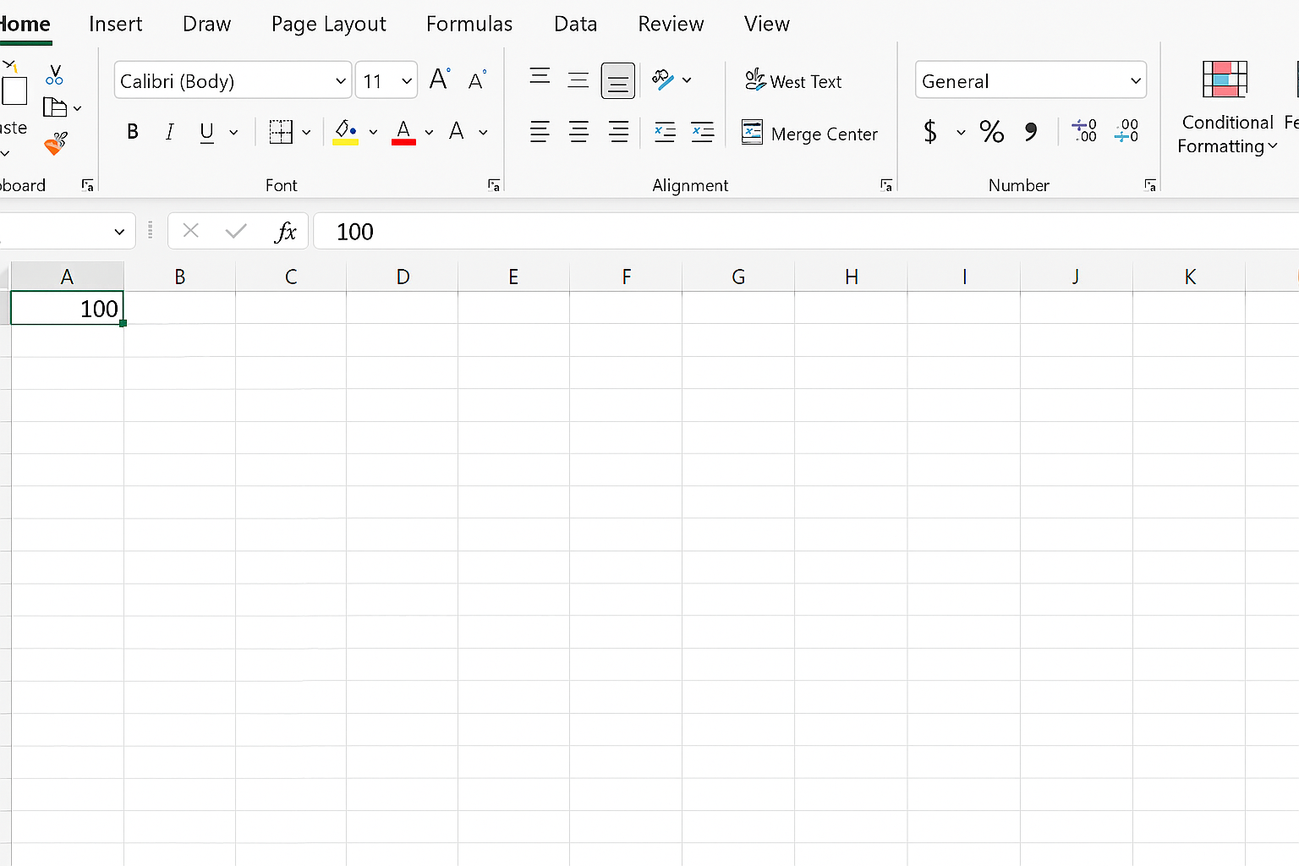Select column K header
The image size is (1299, 866).
[x=1190, y=277]
